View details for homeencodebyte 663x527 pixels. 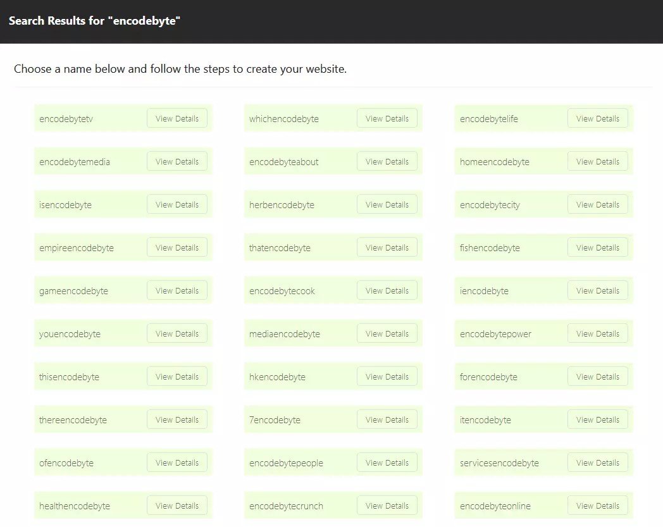click(597, 161)
